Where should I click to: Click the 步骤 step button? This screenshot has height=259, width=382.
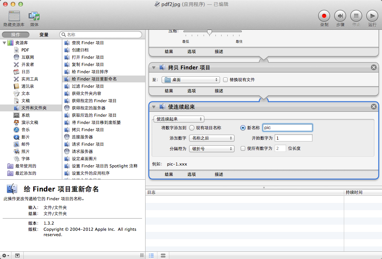click(340, 16)
